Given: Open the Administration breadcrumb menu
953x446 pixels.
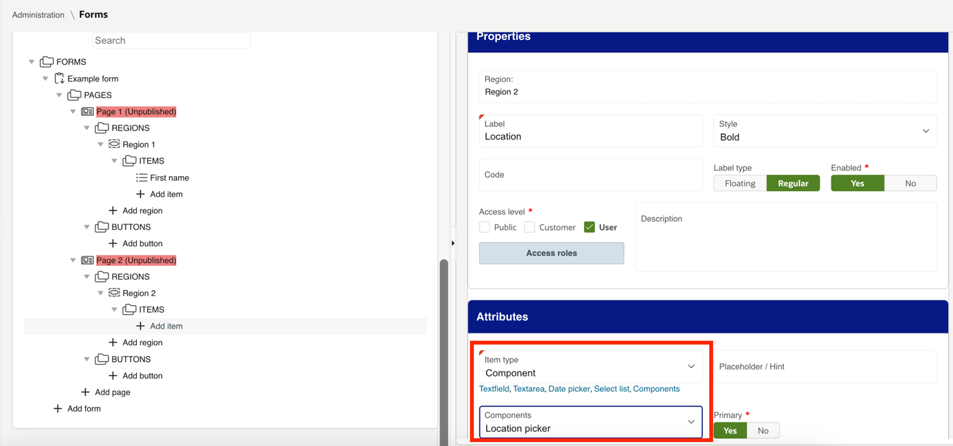Looking at the screenshot, I should coord(38,14).
